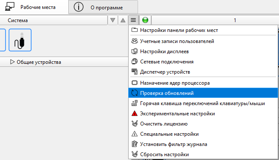Open Настройки дисплеев menu entry

coord(203,51)
